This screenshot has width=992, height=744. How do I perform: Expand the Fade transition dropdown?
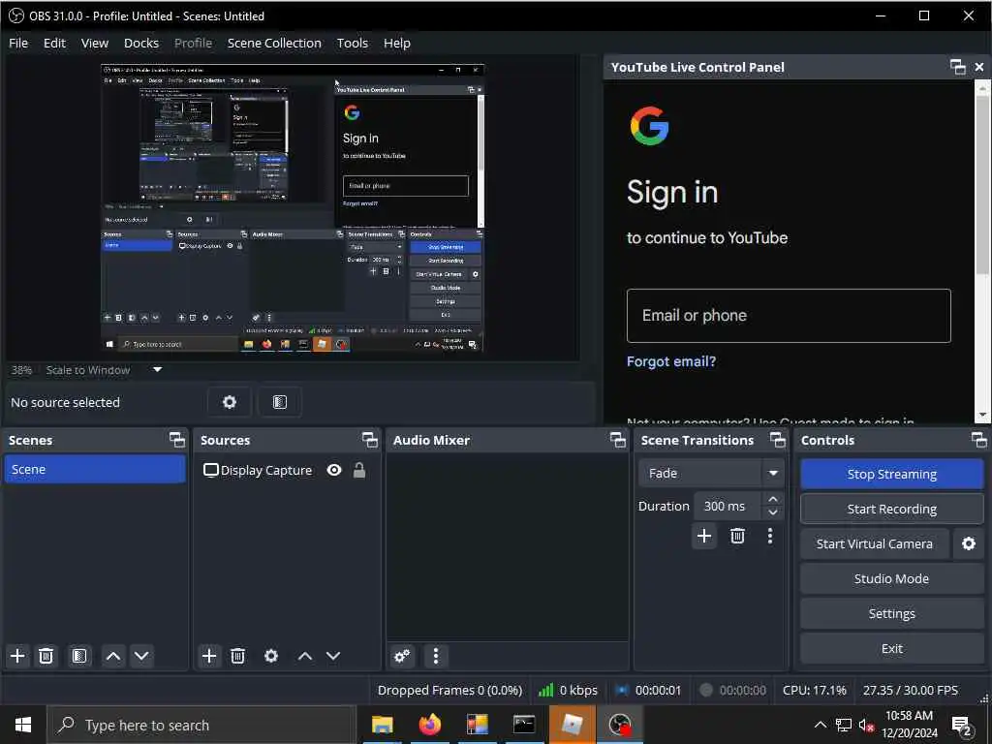[x=772, y=473]
